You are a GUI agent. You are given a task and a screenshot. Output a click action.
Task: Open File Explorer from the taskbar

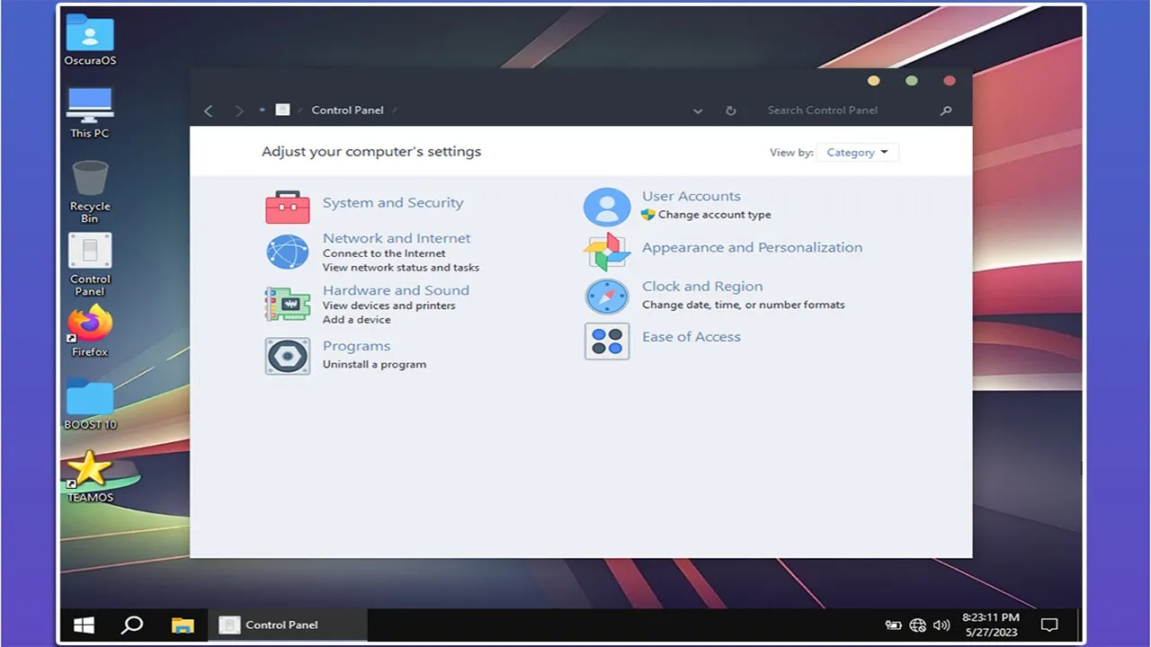(x=183, y=625)
